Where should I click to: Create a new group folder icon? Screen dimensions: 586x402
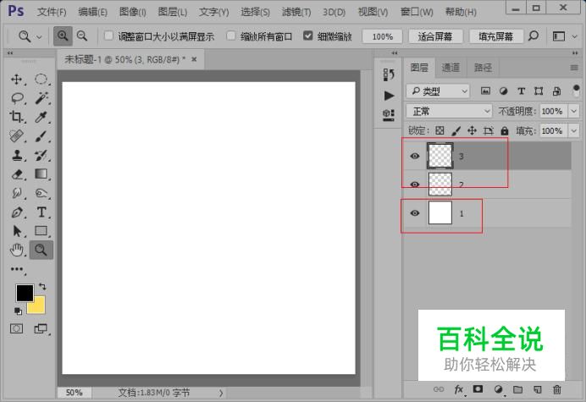pos(517,389)
